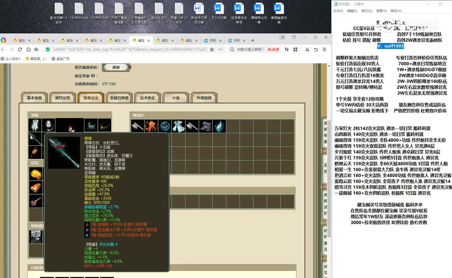Open the 鉴宝广场 bookmark
452x278 pixels.
tap(61, 59)
